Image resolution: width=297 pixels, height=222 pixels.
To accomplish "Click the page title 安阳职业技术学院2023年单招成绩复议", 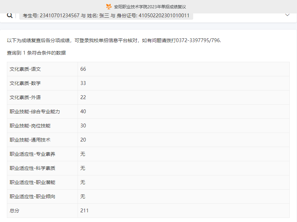I will 150,7.
